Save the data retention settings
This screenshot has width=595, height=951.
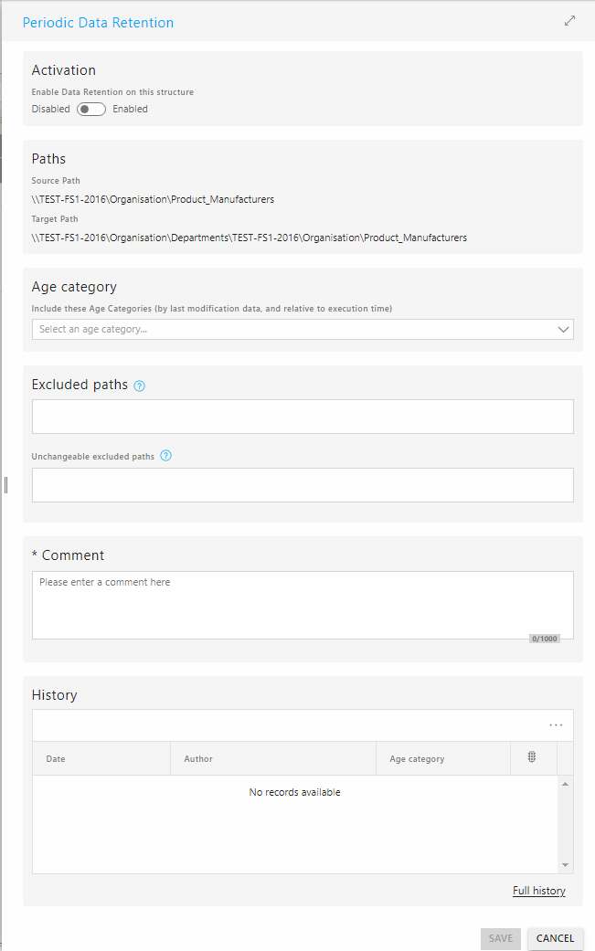pyautogui.click(x=500, y=938)
